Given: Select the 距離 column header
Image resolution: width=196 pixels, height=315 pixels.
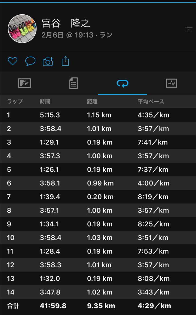Looking at the screenshot, I should click(x=92, y=102).
